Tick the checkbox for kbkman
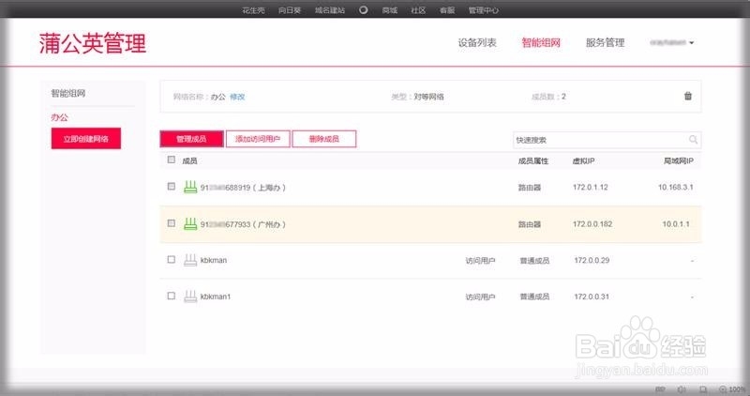Image resolution: width=750 pixels, height=396 pixels. 172,260
